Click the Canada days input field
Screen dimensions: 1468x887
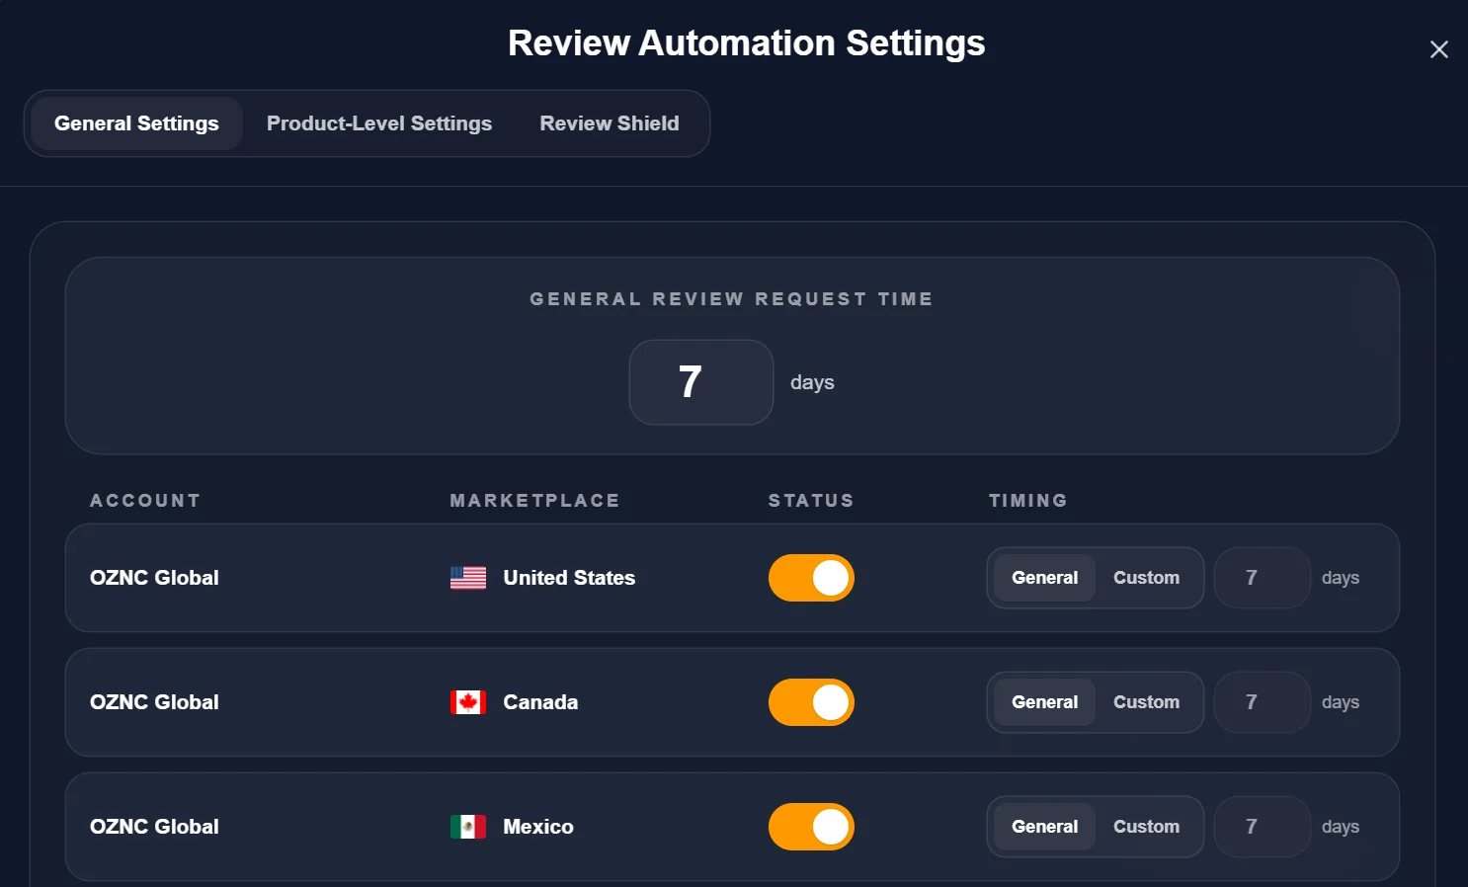click(x=1262, y=702)
